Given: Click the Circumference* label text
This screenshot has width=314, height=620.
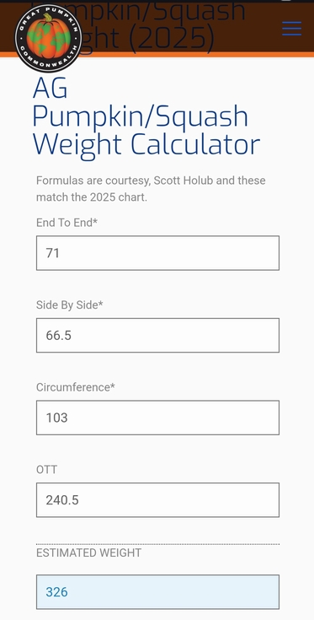Looking at the screenshot, I should tap(76, 387).
